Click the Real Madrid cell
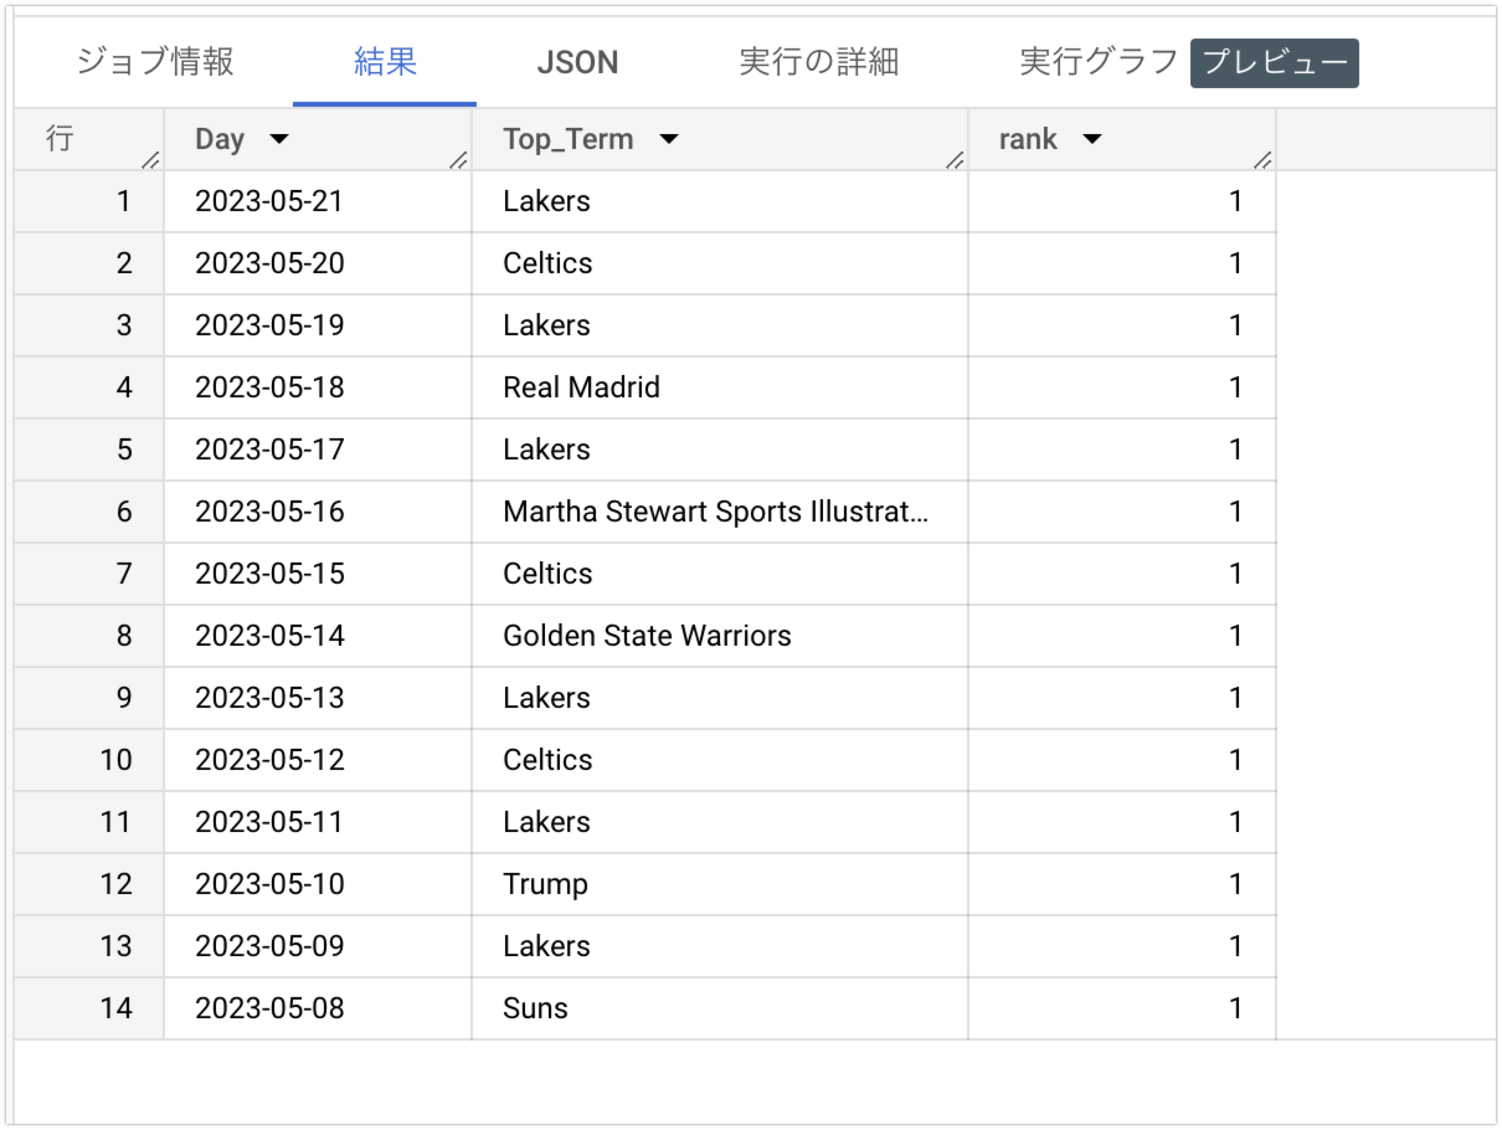This screenshot has height=1130, width=1502. pyautogui.click(x=720, y=387)
